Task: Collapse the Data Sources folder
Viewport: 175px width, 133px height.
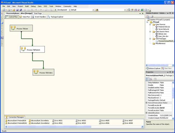Action: point(150,24)
